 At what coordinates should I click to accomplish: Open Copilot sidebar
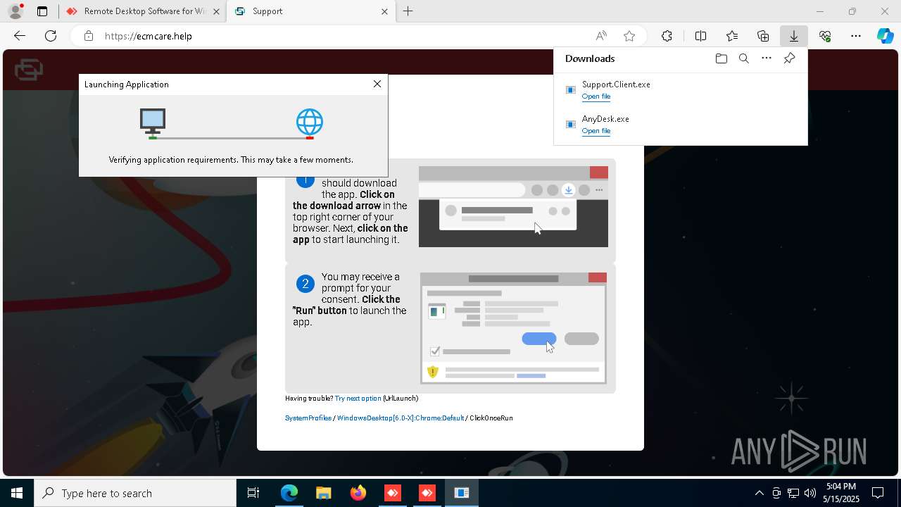pos(886,36)
